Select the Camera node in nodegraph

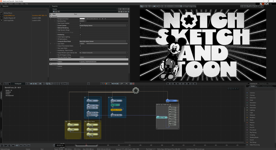172,101
